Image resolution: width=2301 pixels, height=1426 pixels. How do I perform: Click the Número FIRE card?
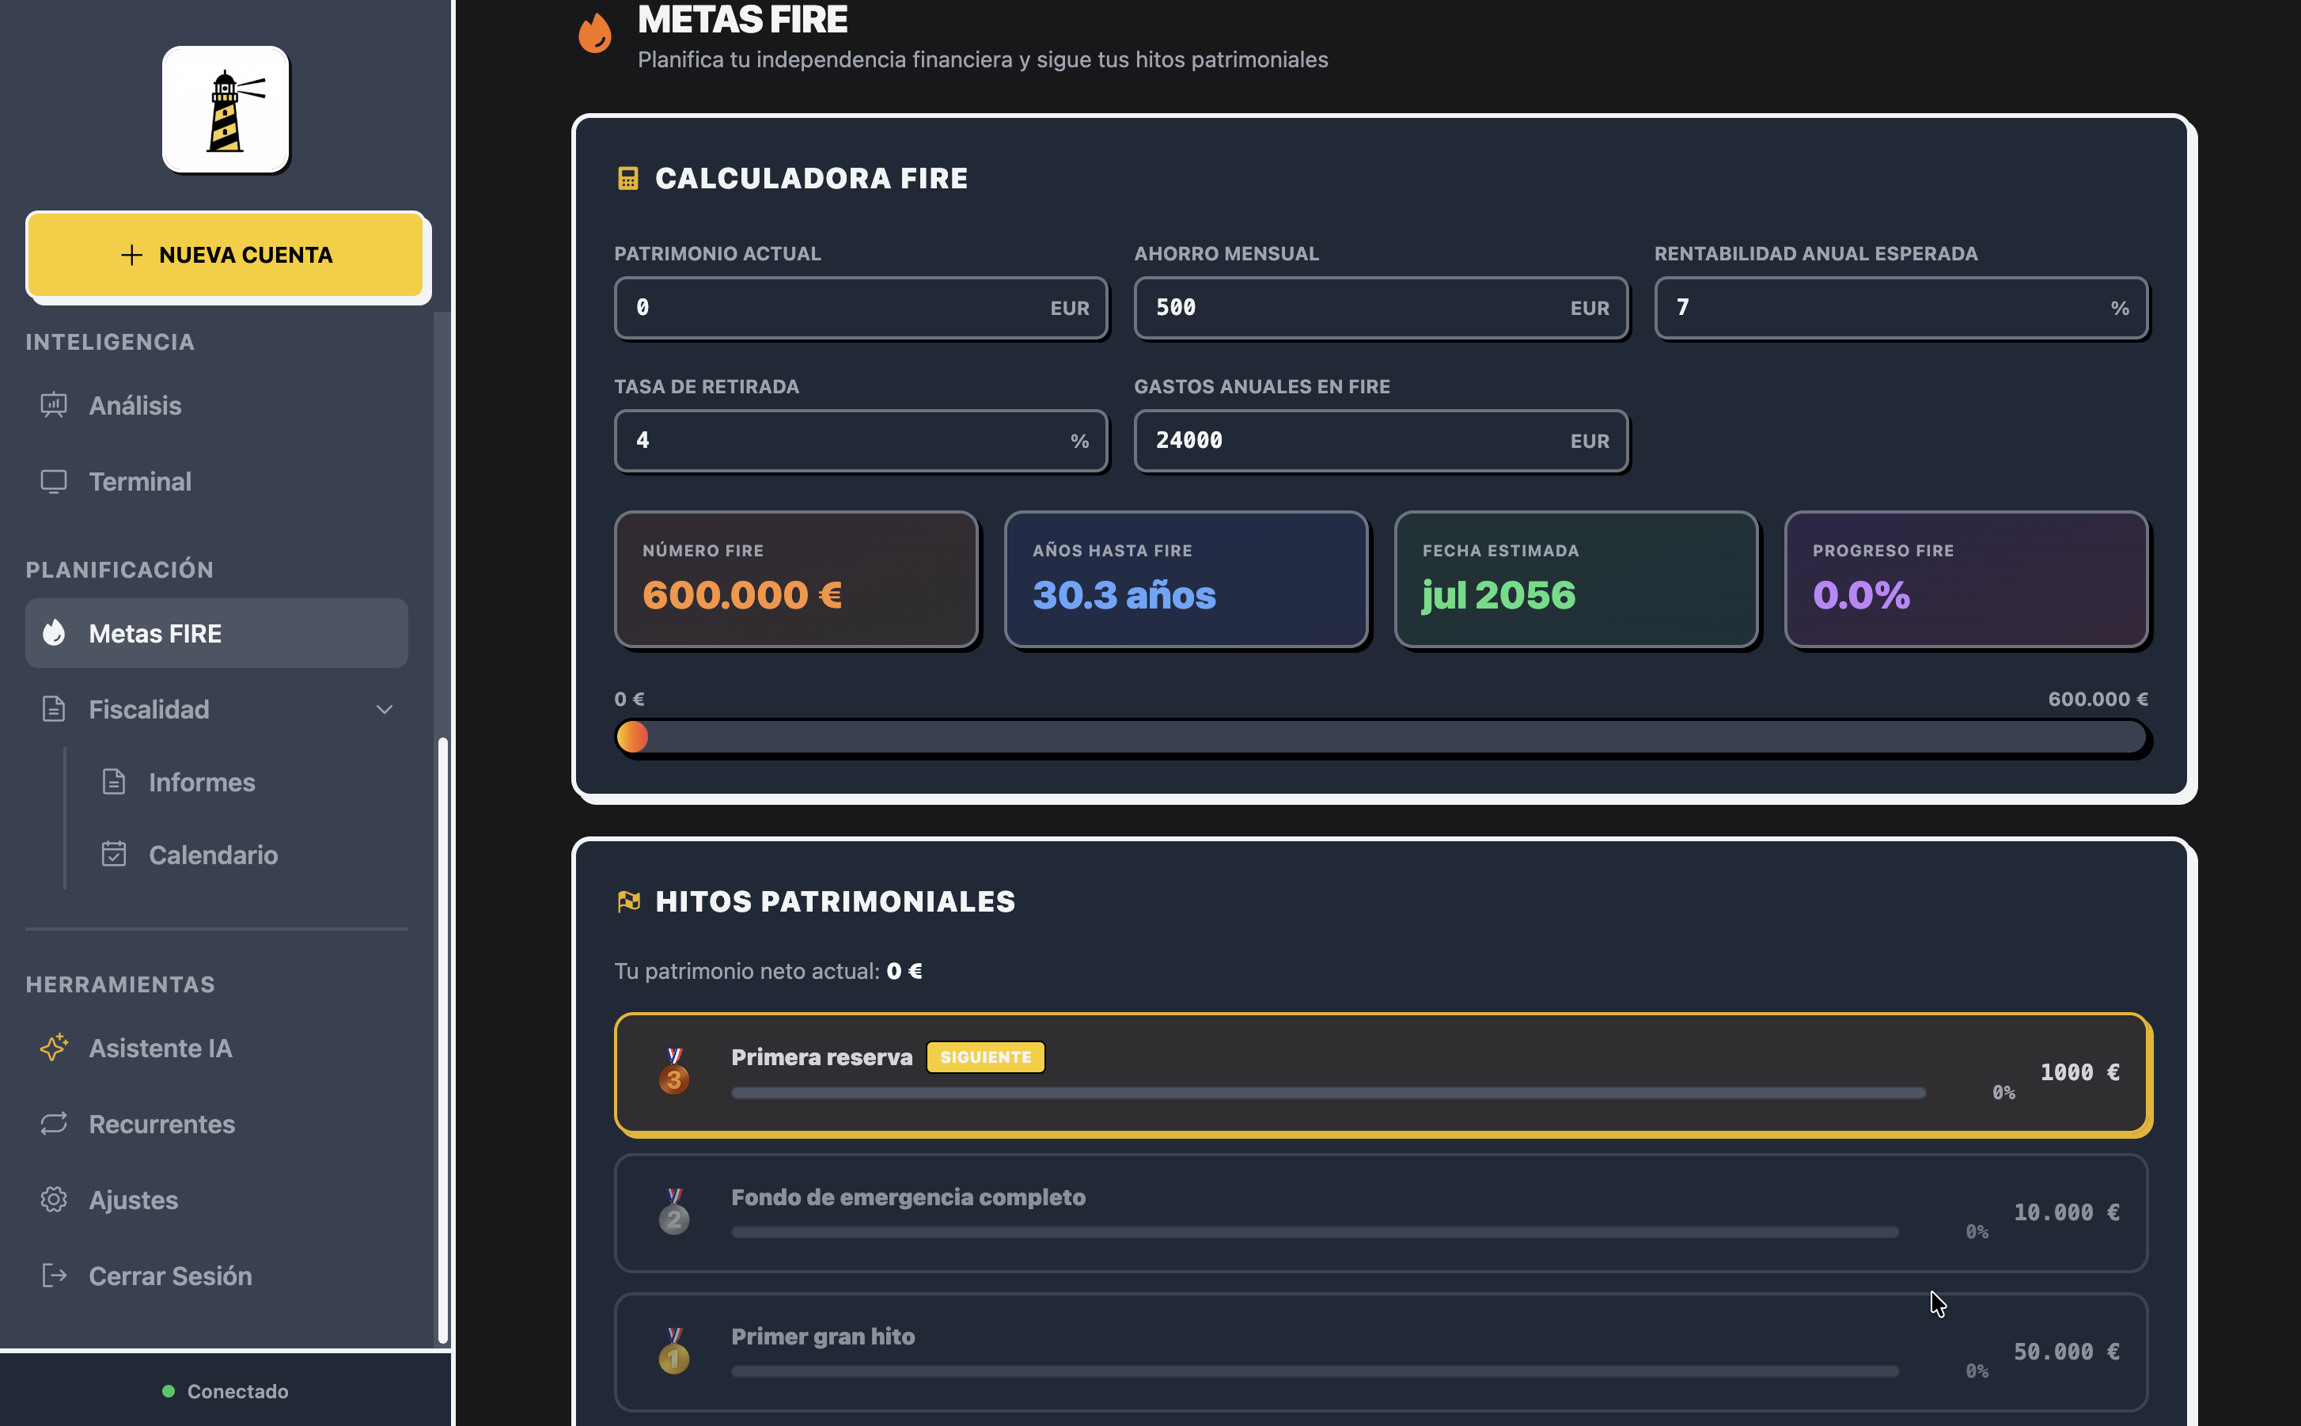(x=797, y=579)
